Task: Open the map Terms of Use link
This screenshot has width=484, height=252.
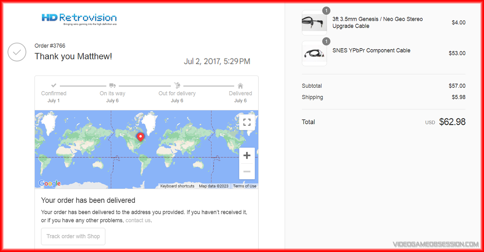Action: point(245,186)
